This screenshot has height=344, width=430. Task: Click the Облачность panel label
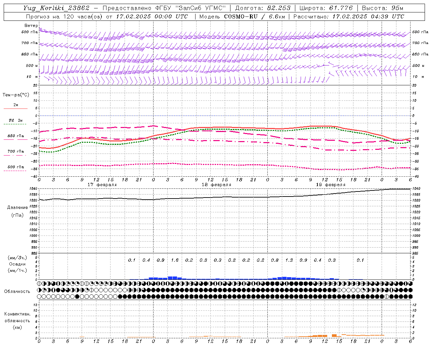(x=17, y=292)
